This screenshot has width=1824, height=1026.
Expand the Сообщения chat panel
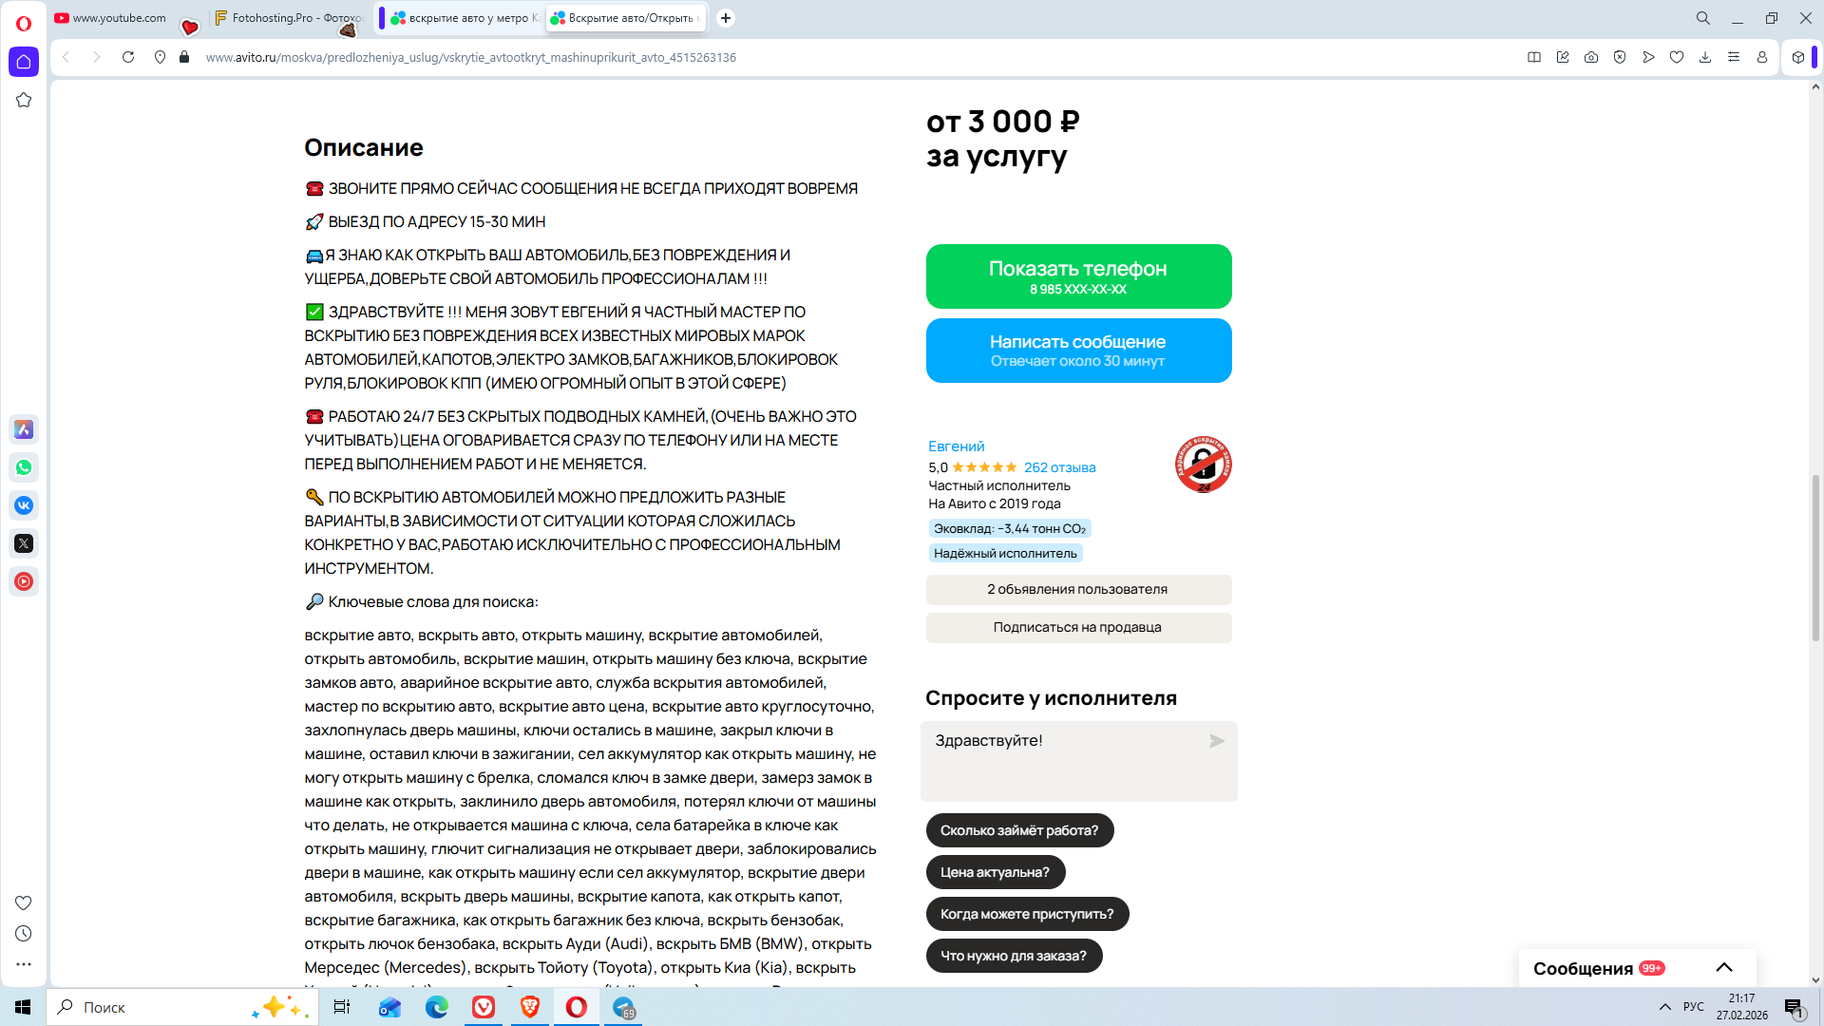coord(1723,968)
